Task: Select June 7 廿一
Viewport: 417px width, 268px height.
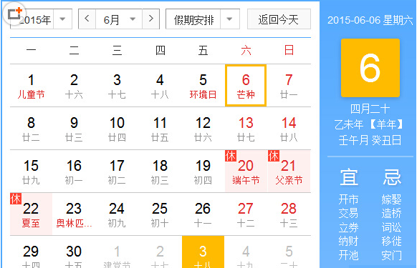Action: point(289,86)
